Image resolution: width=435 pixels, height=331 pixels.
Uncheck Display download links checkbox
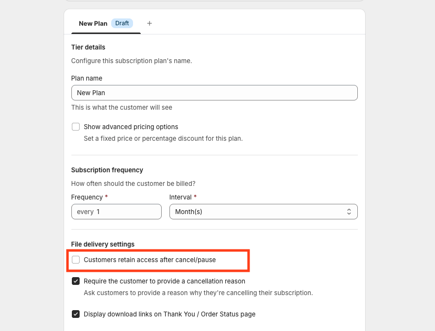tap(76, 314)
